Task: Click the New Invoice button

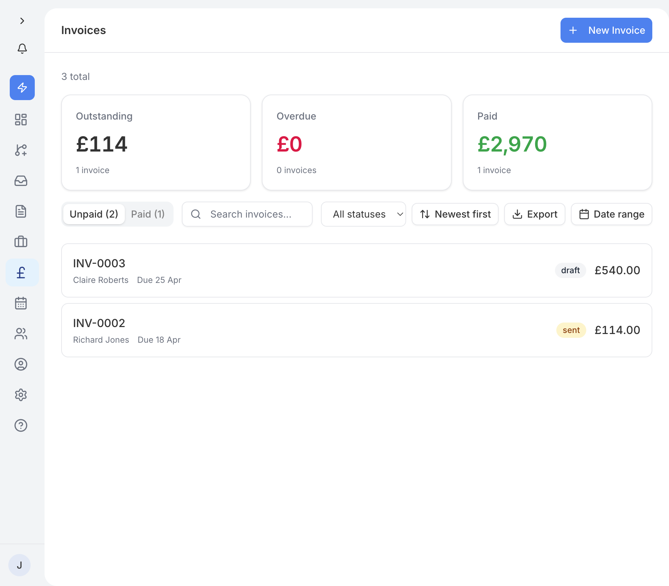Action: point(606,30)
